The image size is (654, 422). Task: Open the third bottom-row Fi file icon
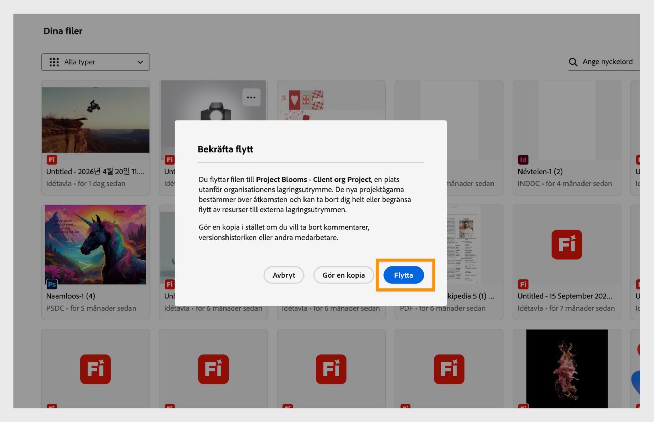331,369
